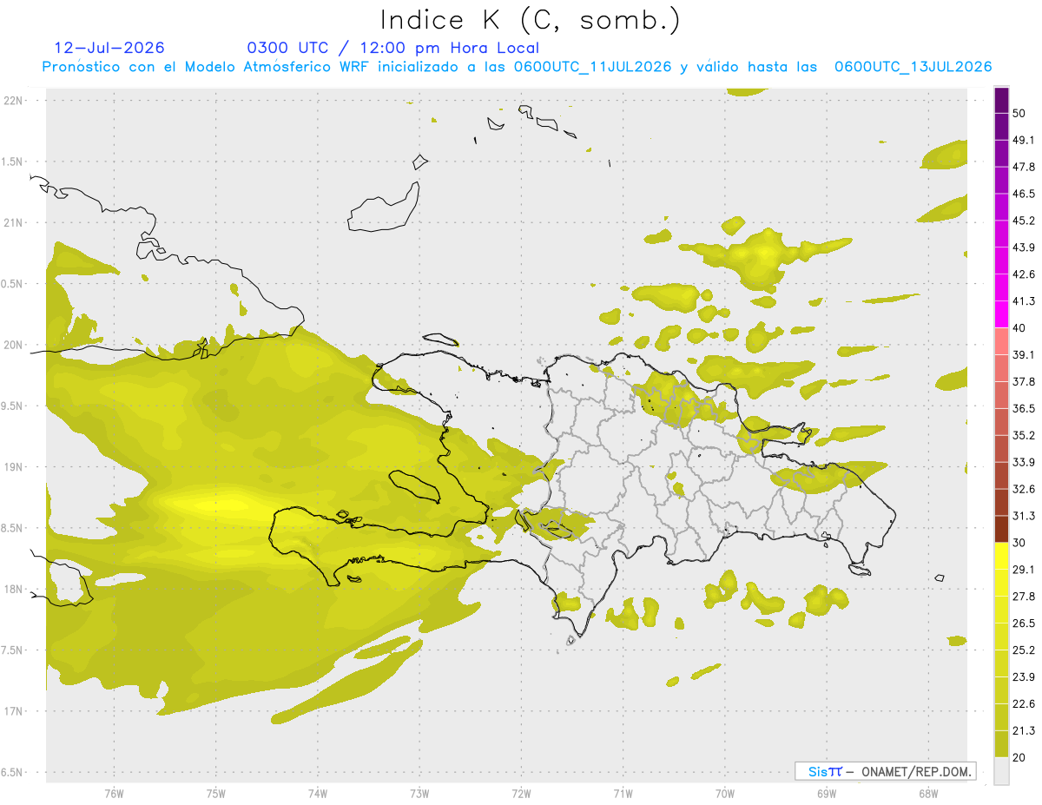Pick the dark purple swatch above 50
The width and height of the screenshot is (1042, 805).
(1001, 100)
